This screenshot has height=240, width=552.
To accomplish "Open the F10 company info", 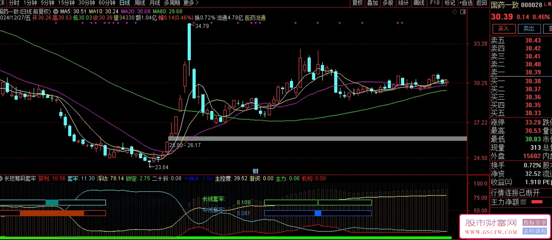I will point(435,3).
